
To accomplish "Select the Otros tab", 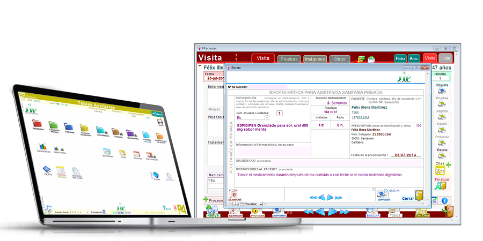I will pyautogui.click(x=340, y=59).
